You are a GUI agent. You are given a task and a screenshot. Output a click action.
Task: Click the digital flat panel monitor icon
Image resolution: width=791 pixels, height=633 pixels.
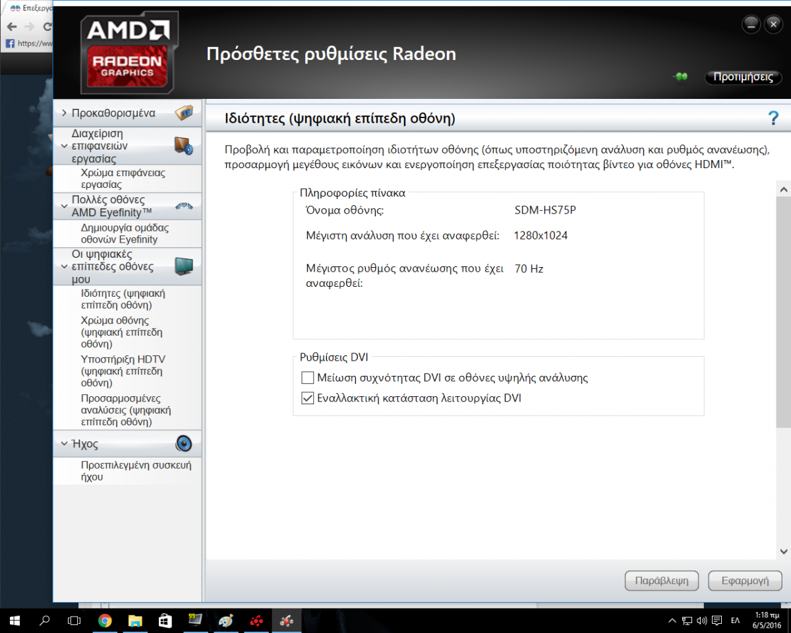point(184,266)
